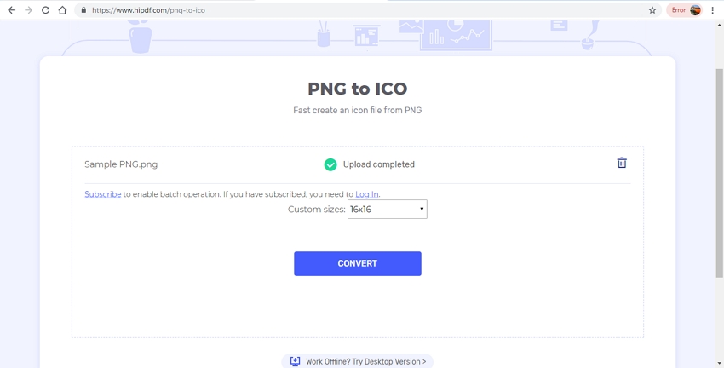The width and height of the screenshot is (724, 368).
Task: Focus the address bar URL field
Action: coord(341,10)
